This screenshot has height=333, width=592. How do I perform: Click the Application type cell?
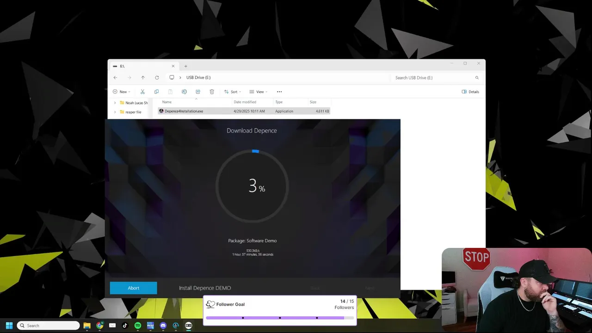coord(284,111)
